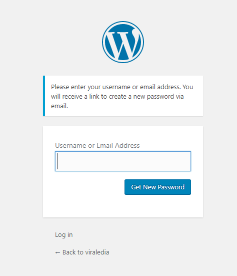This screenshot has width=237, height=276.
Task: Return to the login page via Log in
Action: [x=64, y=235]
